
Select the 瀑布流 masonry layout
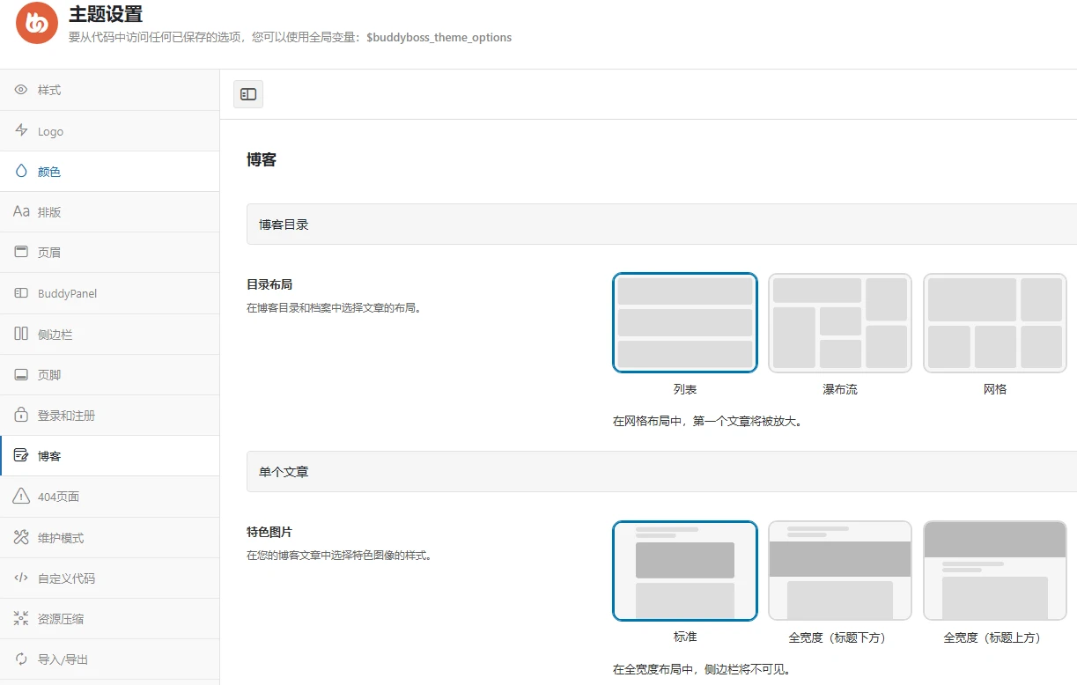coord(839,322)
